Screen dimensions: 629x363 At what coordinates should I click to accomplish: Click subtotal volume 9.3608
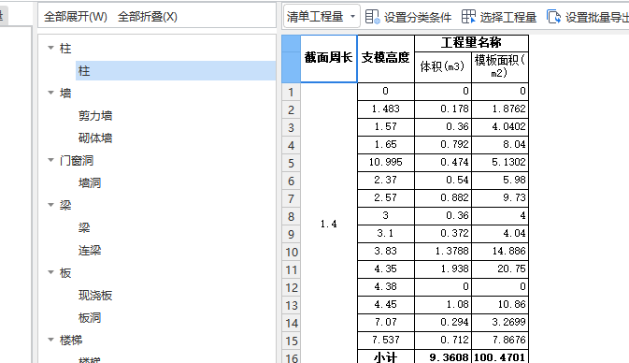pos(442,356)
